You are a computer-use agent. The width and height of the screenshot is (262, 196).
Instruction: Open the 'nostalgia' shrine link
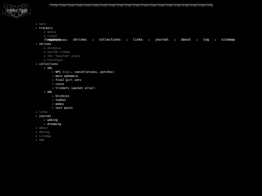(x=55, y=60)
